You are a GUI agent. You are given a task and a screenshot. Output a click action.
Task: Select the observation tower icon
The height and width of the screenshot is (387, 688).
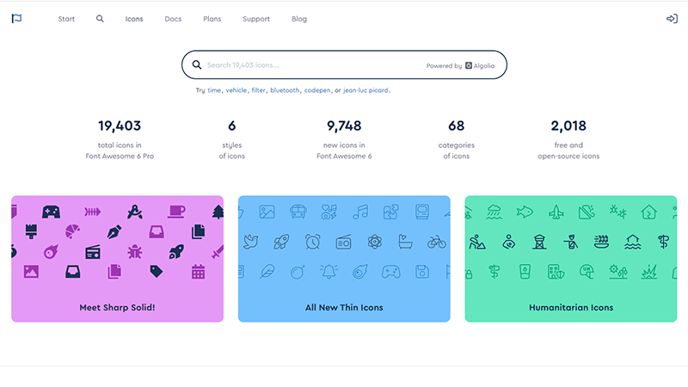click(539, 242)
